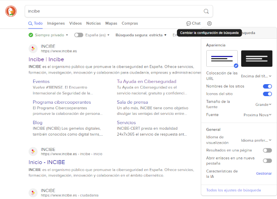This screenshot has height=199, width=277.
Task: Click the search magnifier icon
Action: tap(206, 11)
